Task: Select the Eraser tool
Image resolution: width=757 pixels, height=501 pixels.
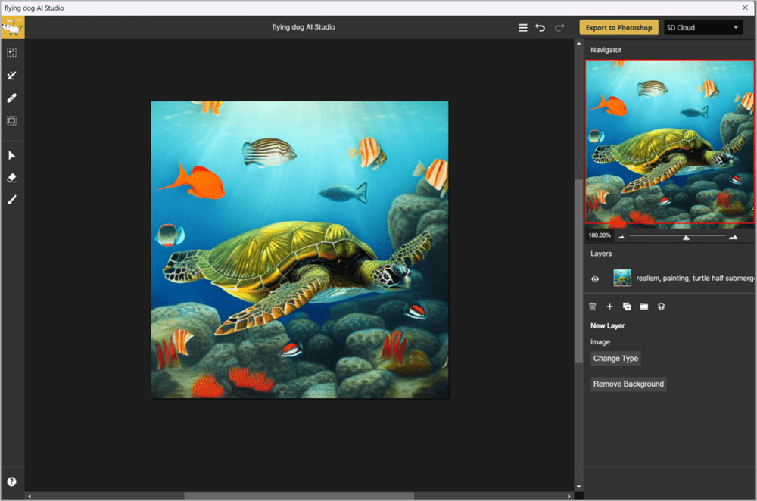Action: 12,178
